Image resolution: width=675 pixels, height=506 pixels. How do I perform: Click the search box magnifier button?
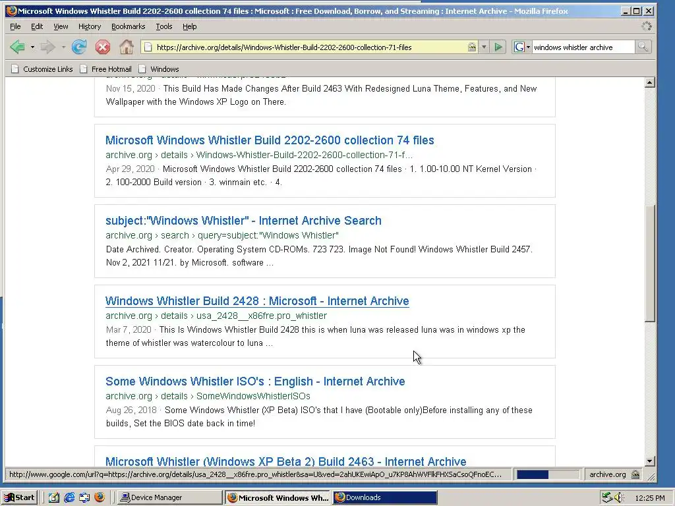tap(643, 47)
